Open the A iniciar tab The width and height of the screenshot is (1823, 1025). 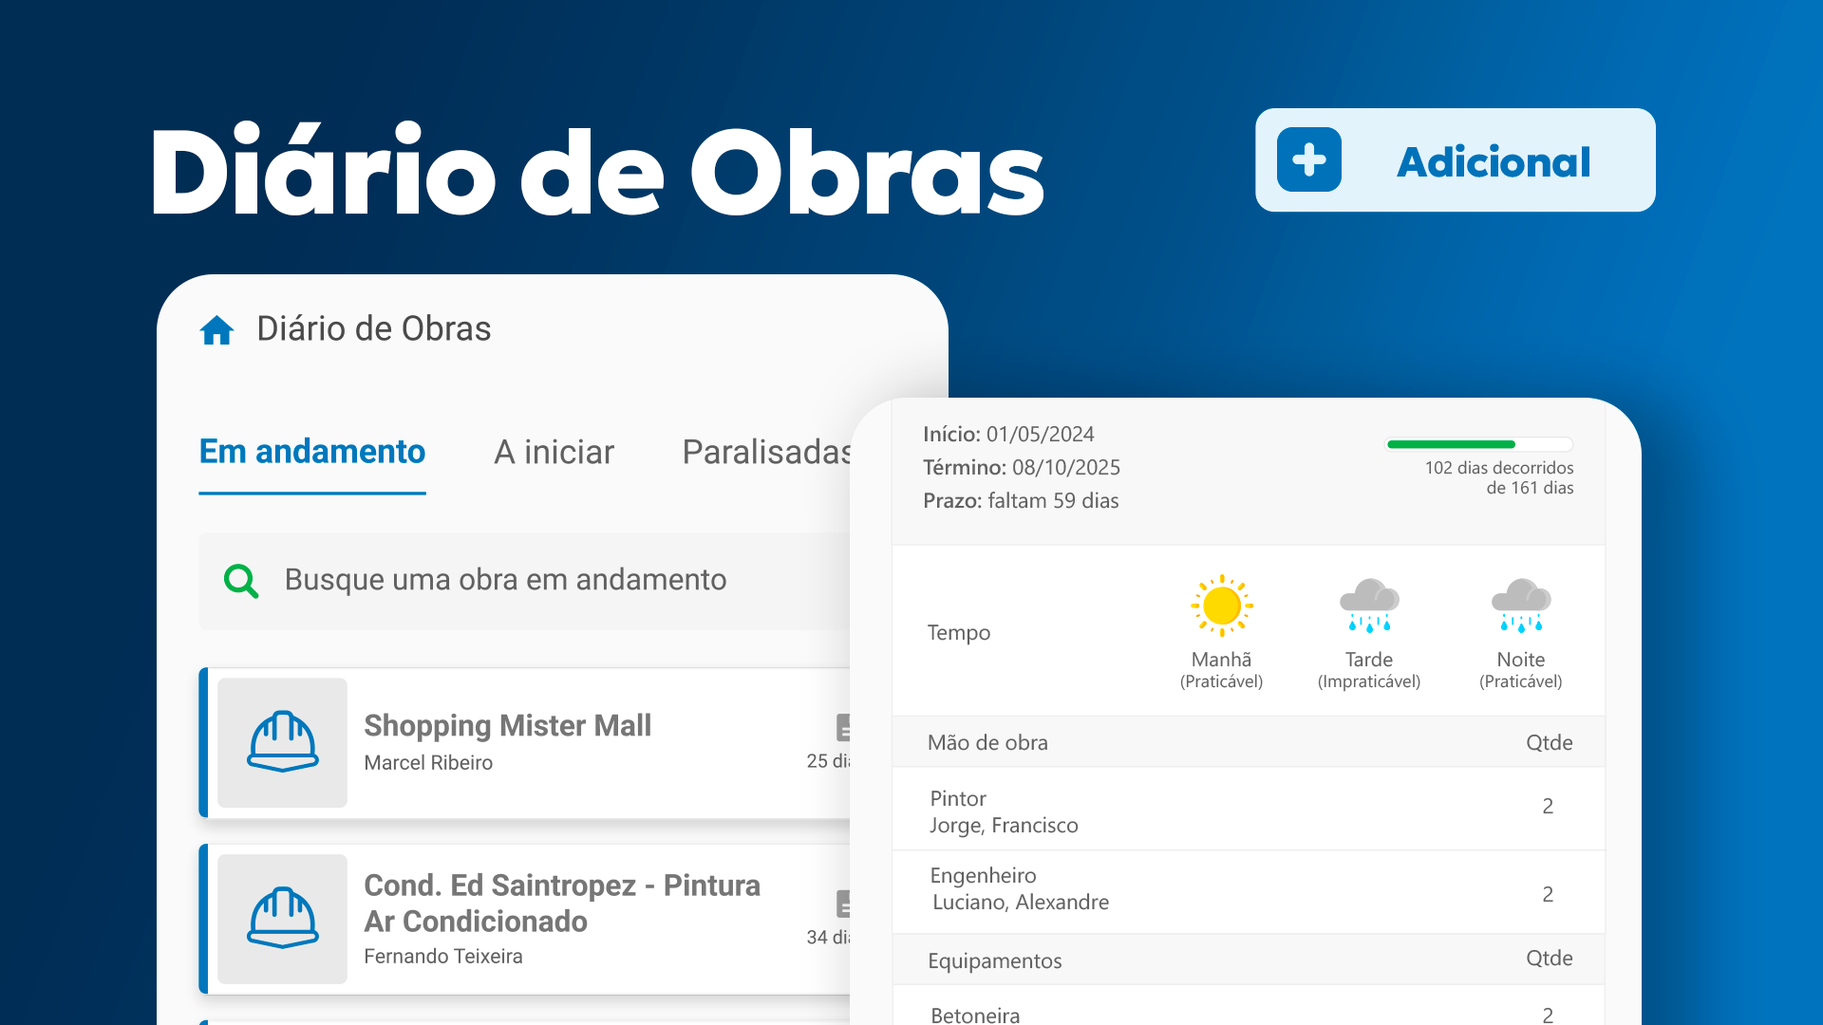pos(554,452)
